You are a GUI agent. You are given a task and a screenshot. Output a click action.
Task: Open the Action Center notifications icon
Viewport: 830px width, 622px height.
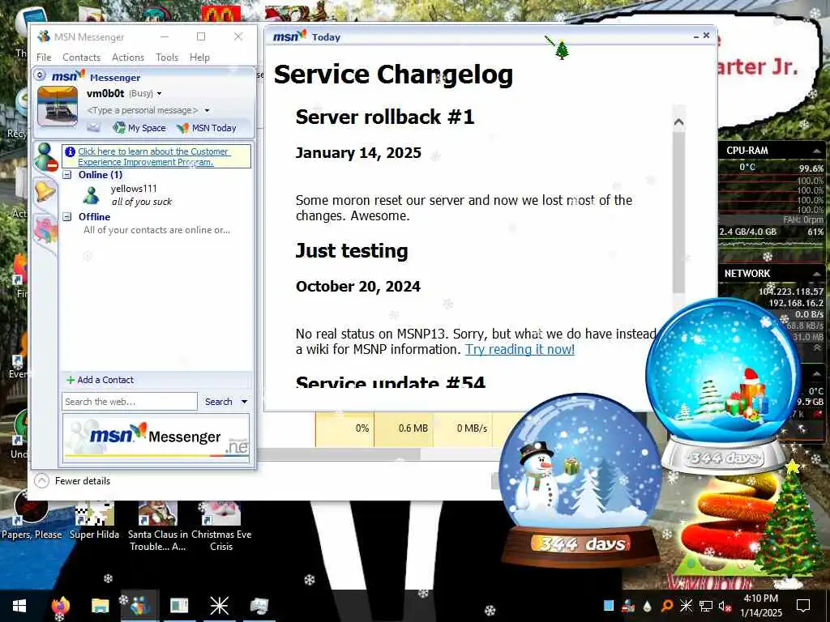803,606
